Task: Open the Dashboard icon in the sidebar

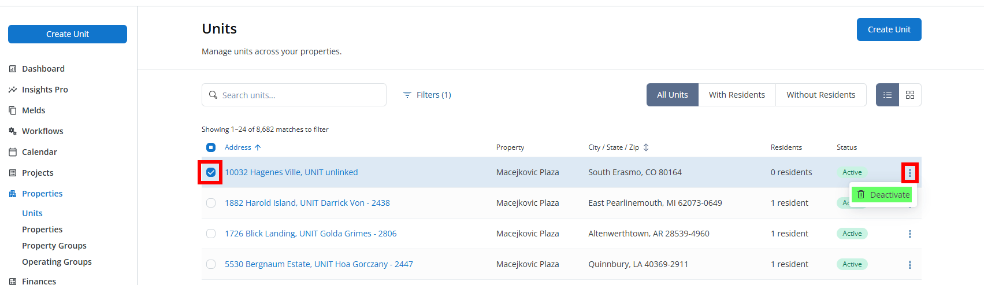Action: [x=13, y=69]
